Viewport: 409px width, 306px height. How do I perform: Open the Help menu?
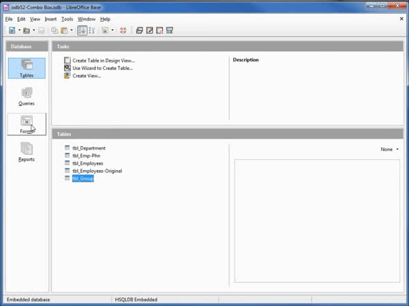(105, 19)
